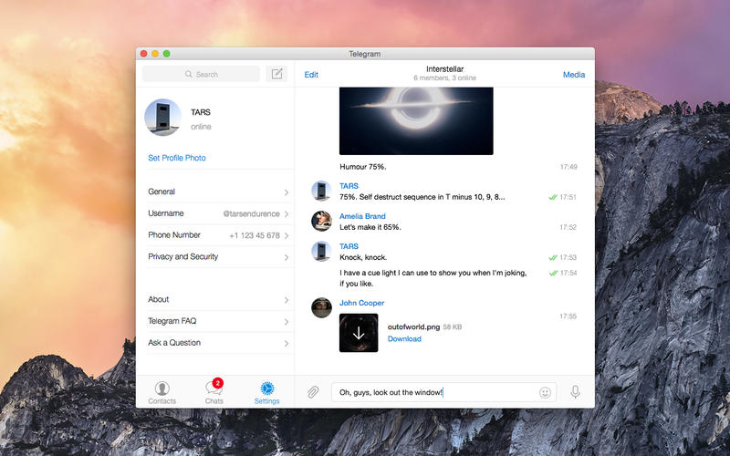The image size is (730, 456).
Task: Open the Username settings chevron
Action: [287, 214]
